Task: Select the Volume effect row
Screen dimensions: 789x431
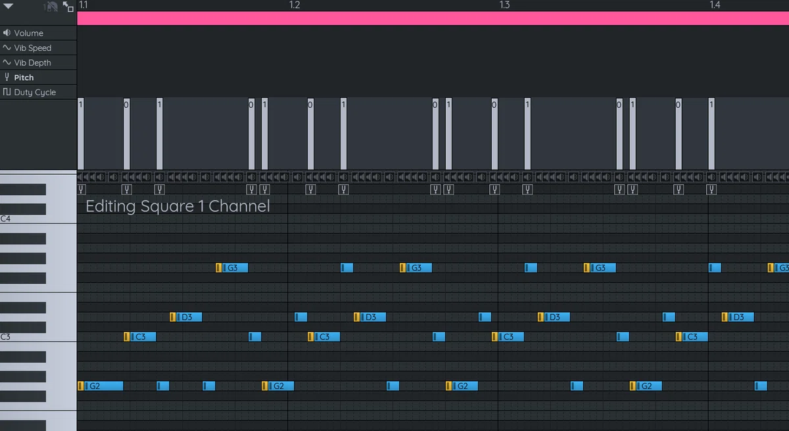Action: click(38, 33)
